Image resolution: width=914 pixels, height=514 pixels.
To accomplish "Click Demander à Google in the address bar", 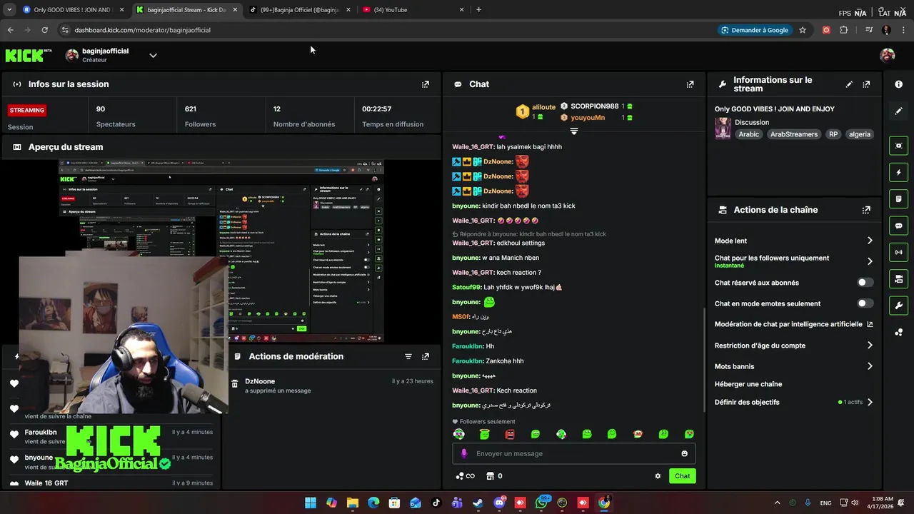I will 754,30.
